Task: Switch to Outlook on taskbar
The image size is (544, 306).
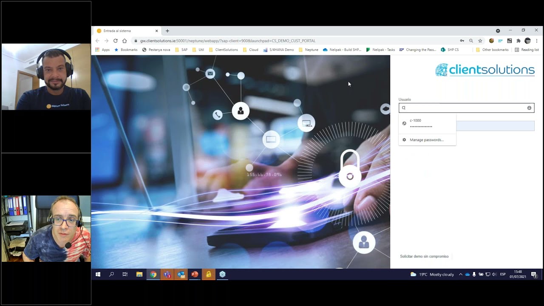Action: (181, 275)
